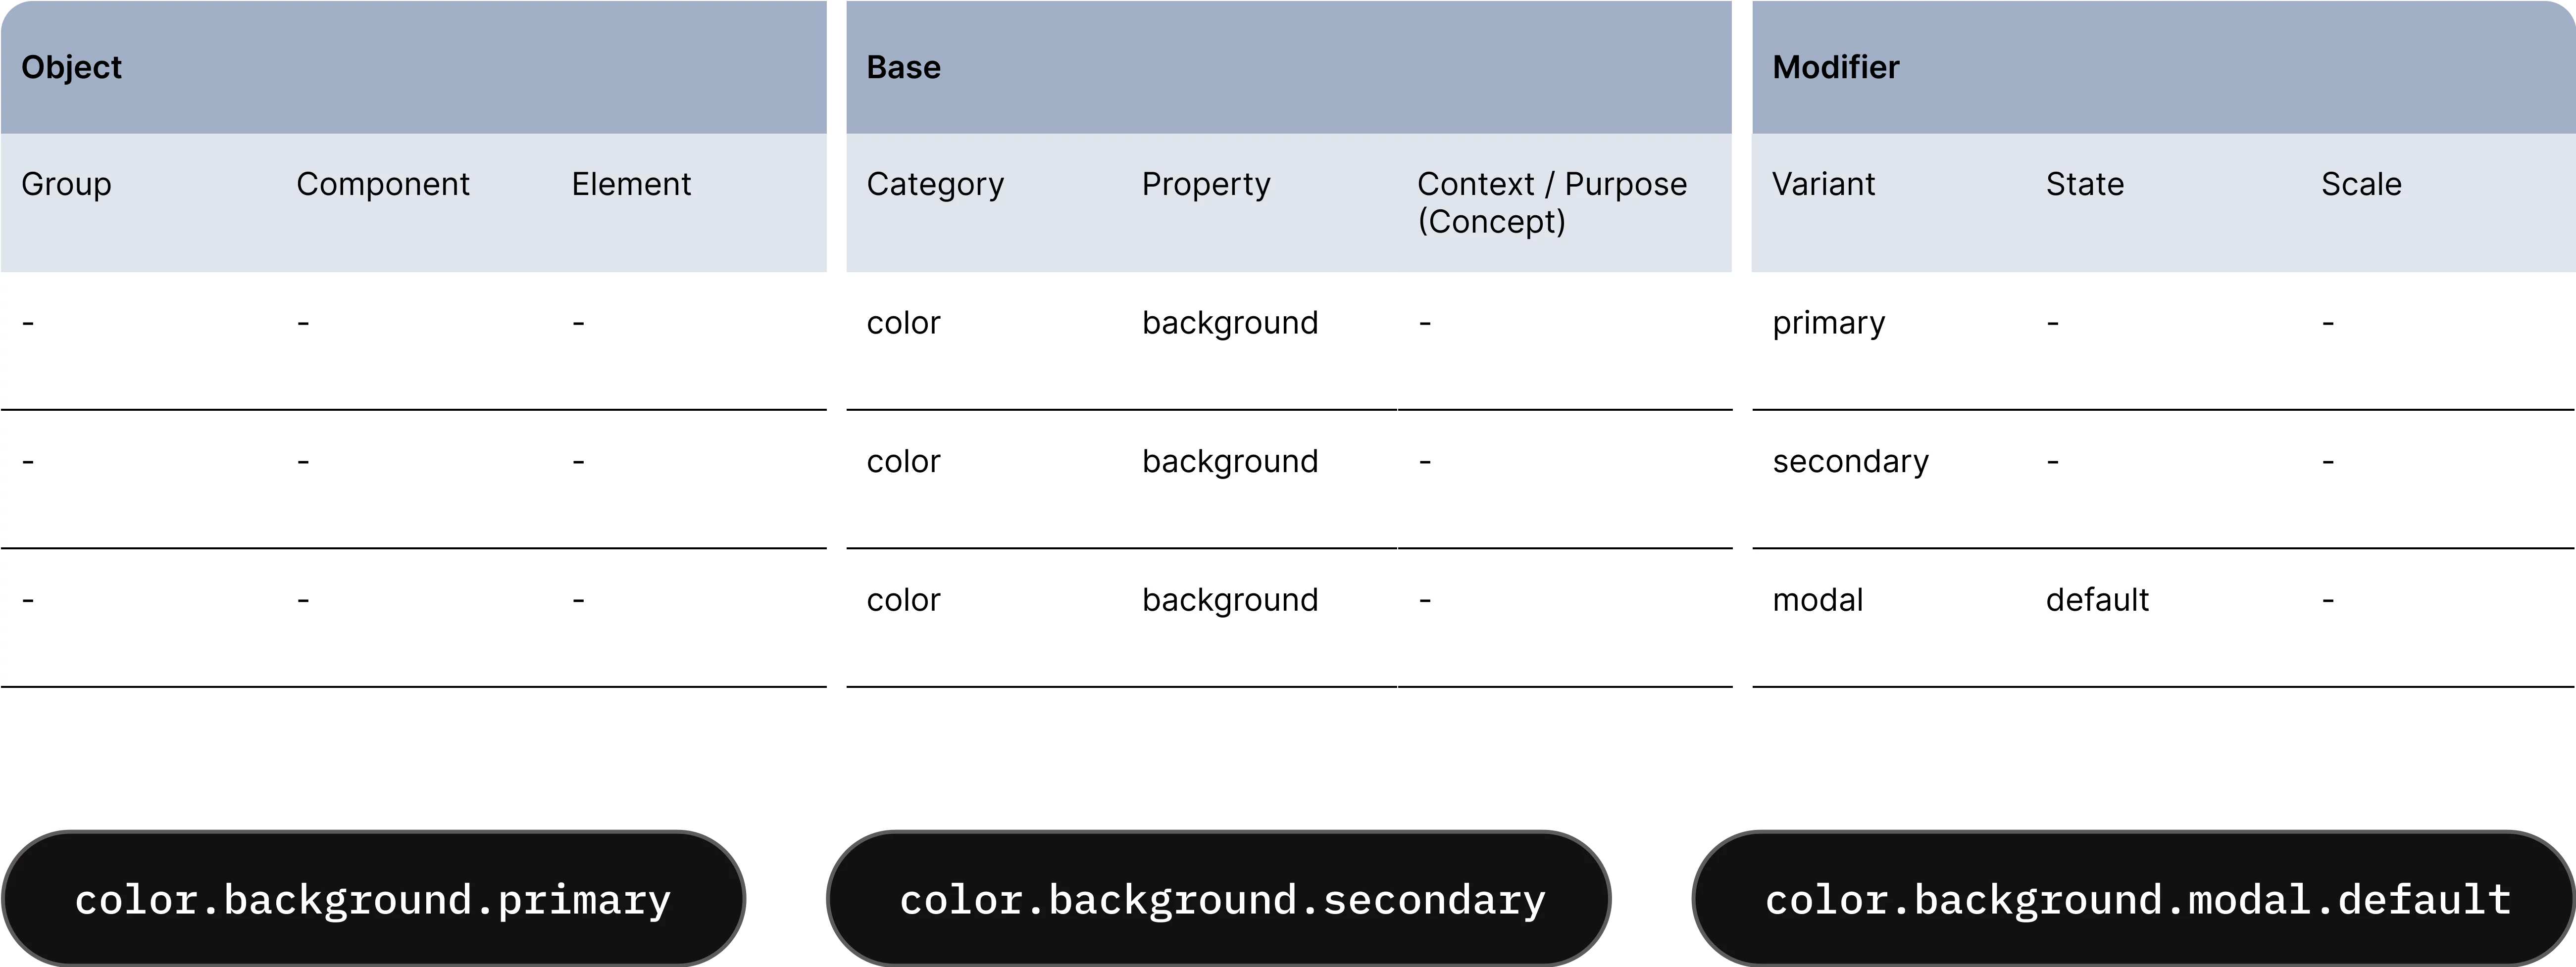Click the Base section header
2576x967 pixels.
pos(903,67)
